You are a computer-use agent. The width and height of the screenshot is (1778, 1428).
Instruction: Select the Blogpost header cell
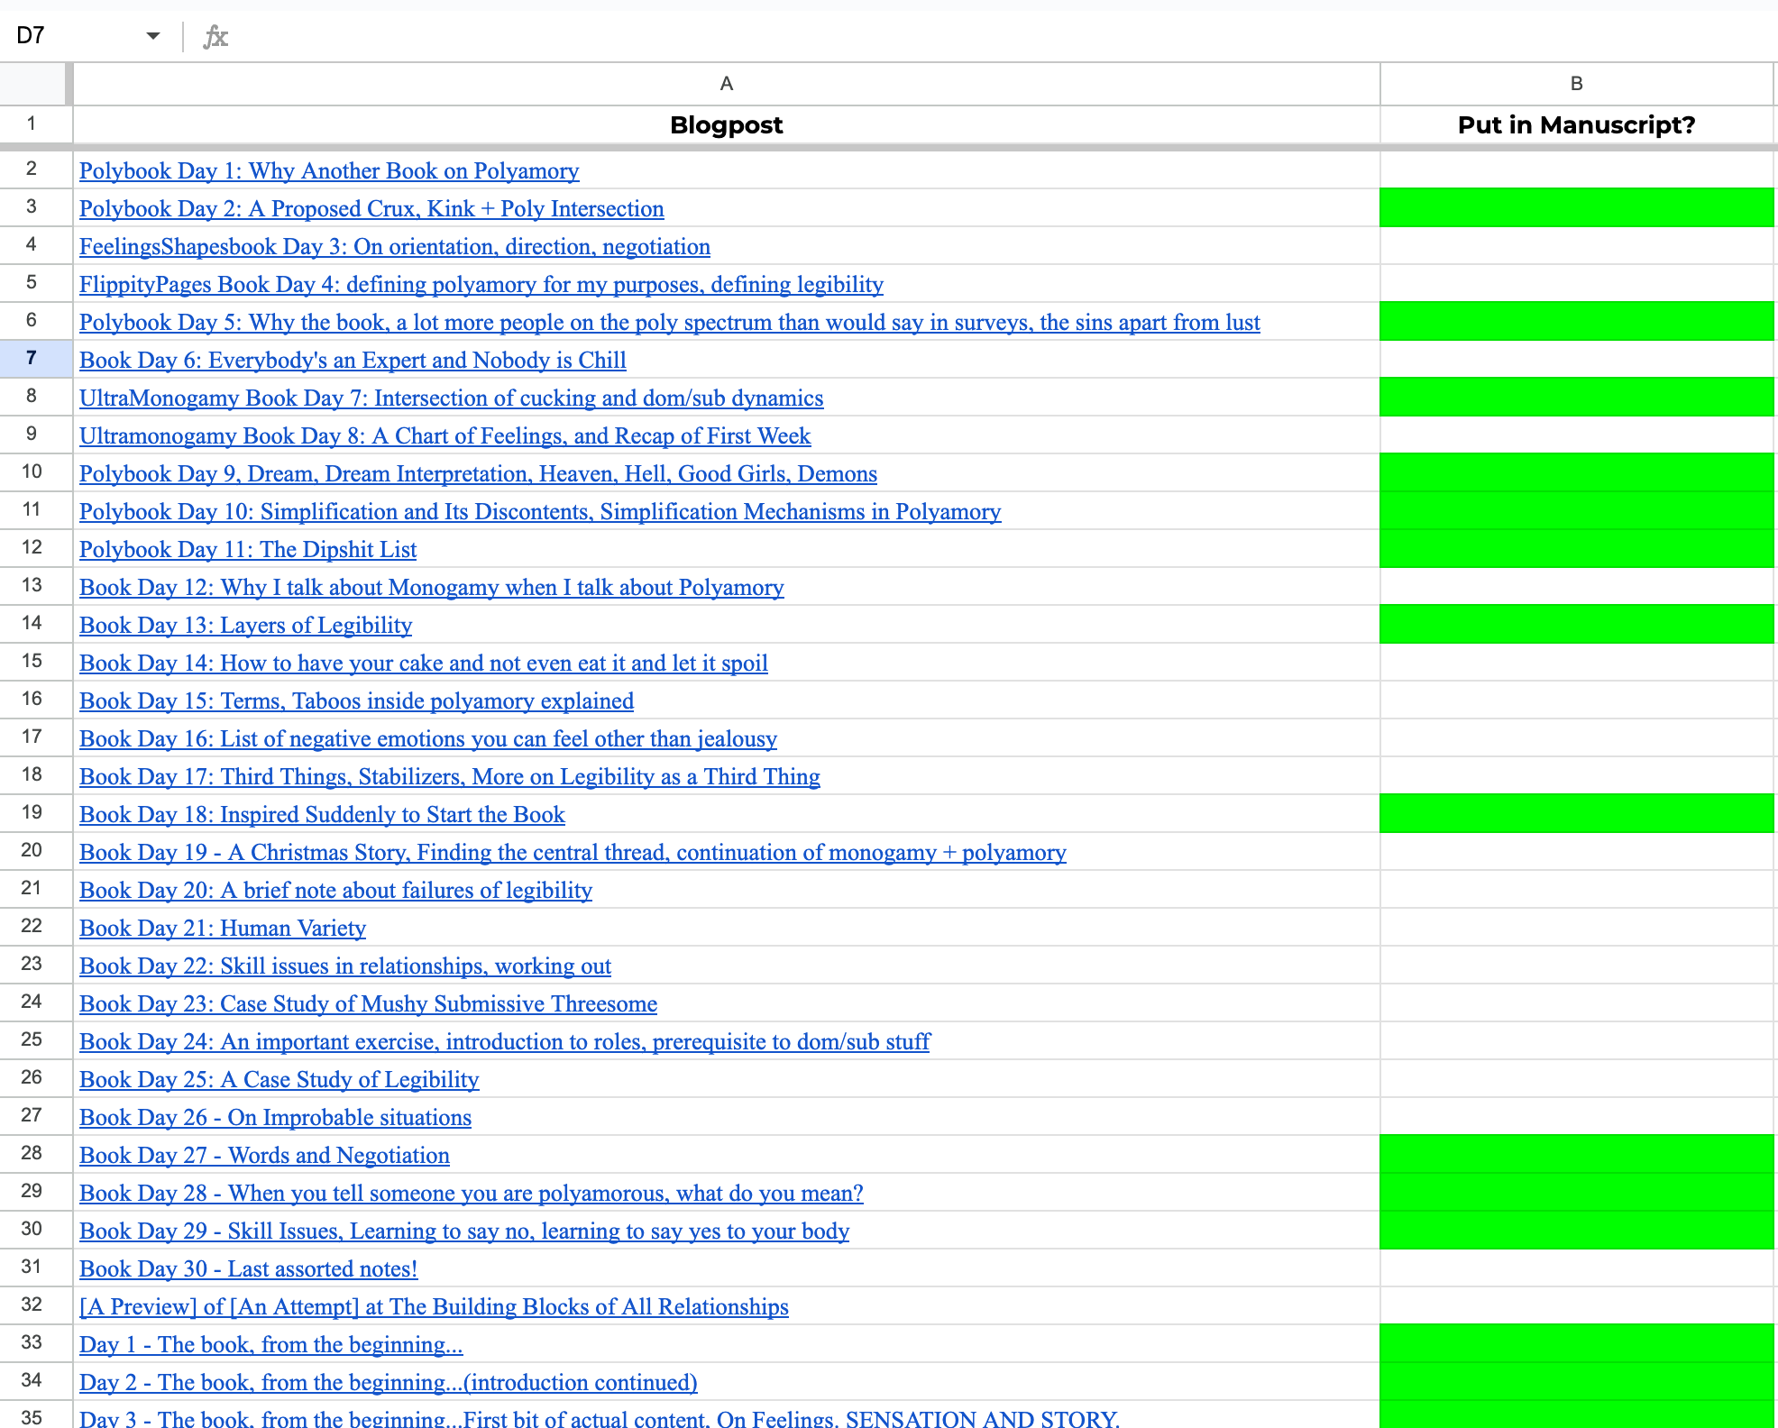tap(726, 125)
